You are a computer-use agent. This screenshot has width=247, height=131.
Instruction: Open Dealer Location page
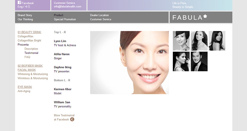pos(99,15)
